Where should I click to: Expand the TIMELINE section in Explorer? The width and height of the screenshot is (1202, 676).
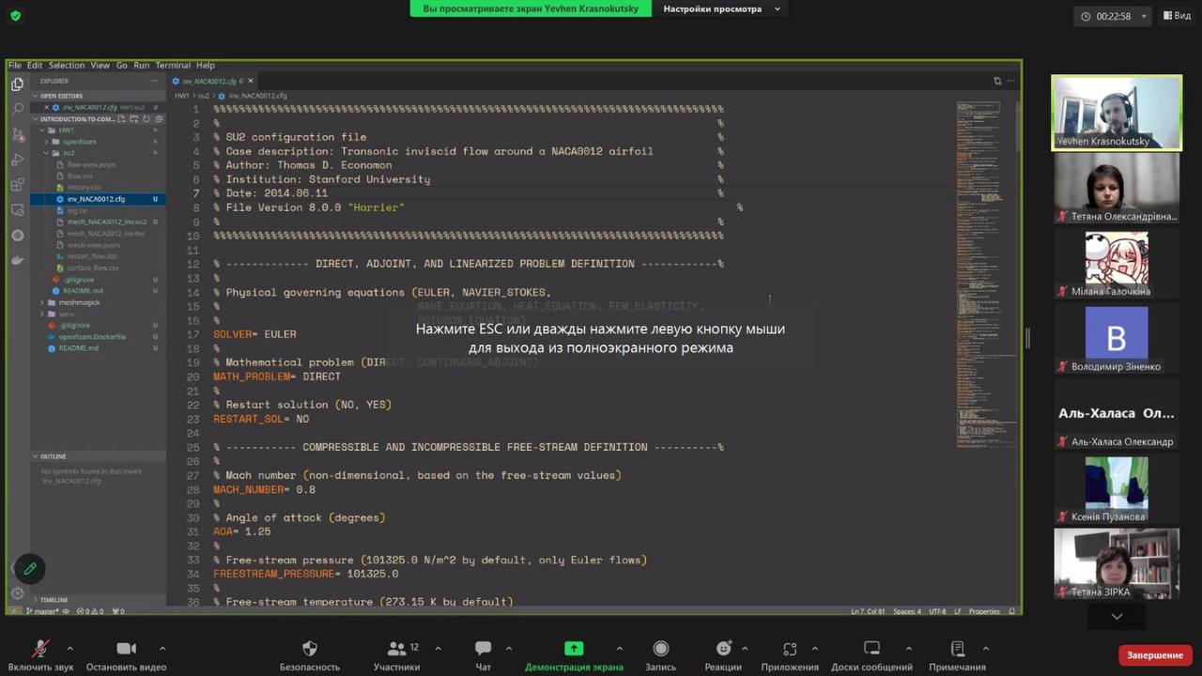point(54,600)
